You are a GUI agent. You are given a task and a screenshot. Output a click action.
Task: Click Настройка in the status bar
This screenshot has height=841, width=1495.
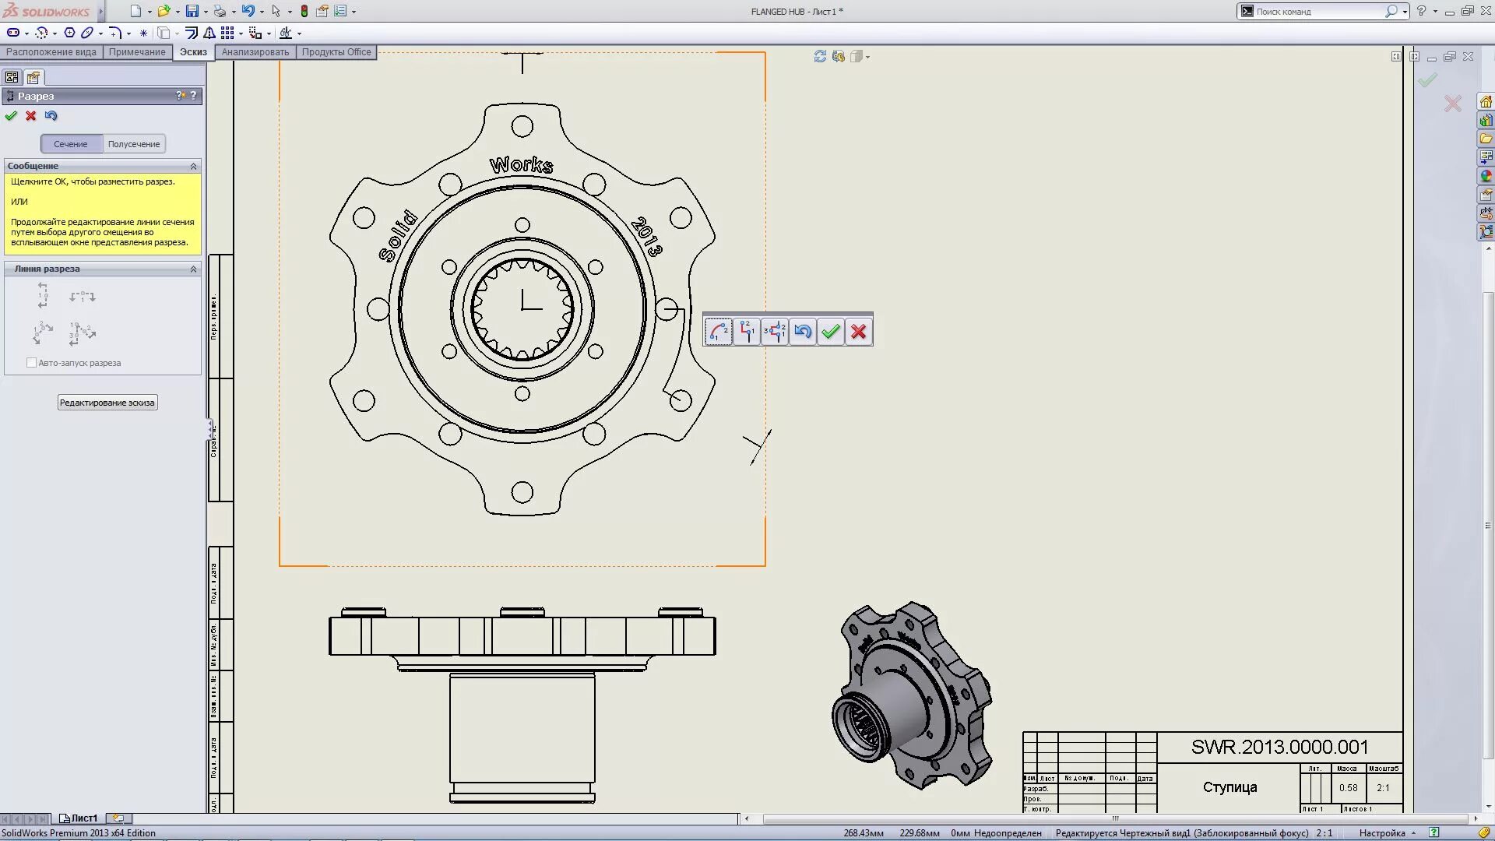tap(1382, 833)
